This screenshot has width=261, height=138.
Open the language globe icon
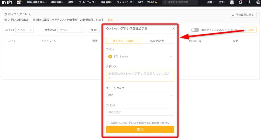[258, 2]
